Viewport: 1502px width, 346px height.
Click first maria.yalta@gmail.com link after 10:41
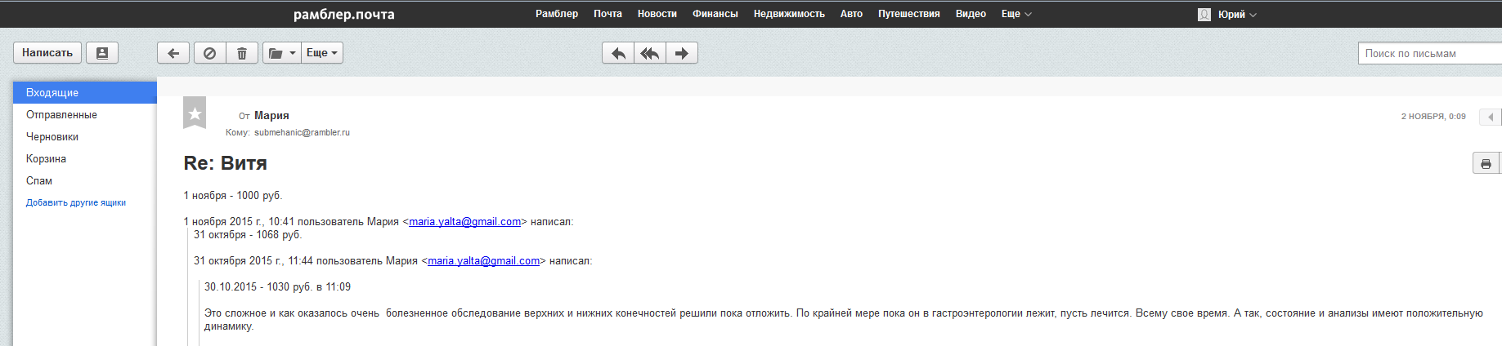464,222
